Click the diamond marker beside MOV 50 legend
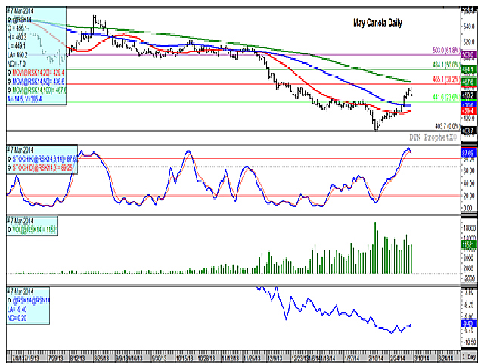The width and height of the screenshot is (484, 363). (9, 82)
